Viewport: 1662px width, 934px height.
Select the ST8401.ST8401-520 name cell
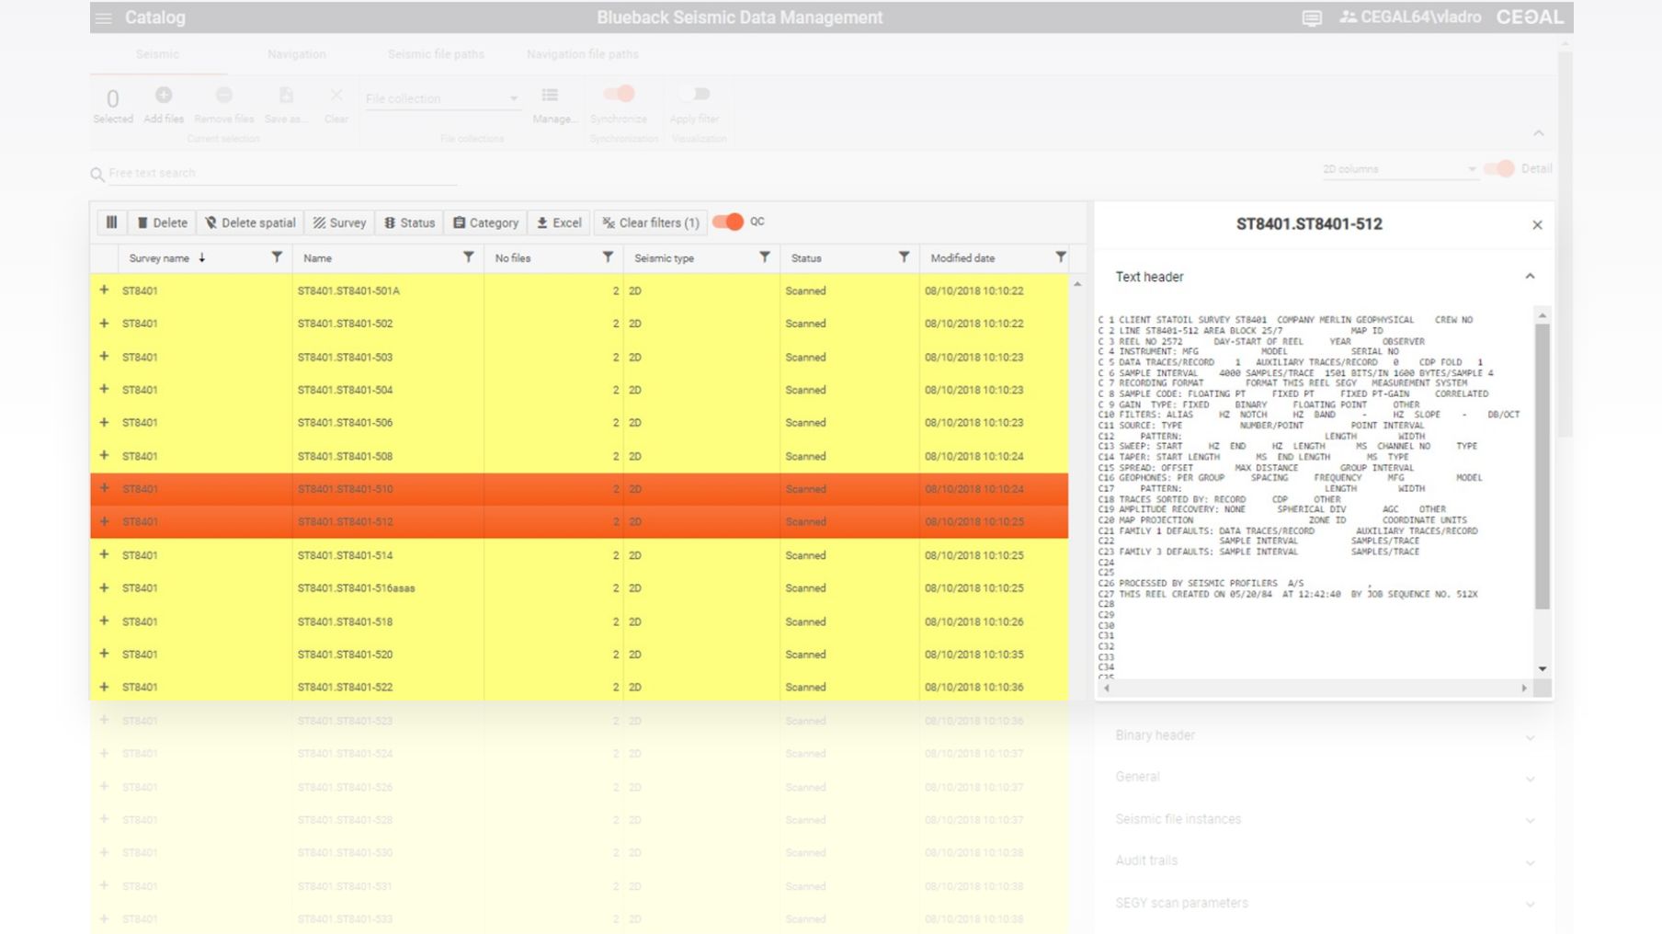click(x=388, y=655)
